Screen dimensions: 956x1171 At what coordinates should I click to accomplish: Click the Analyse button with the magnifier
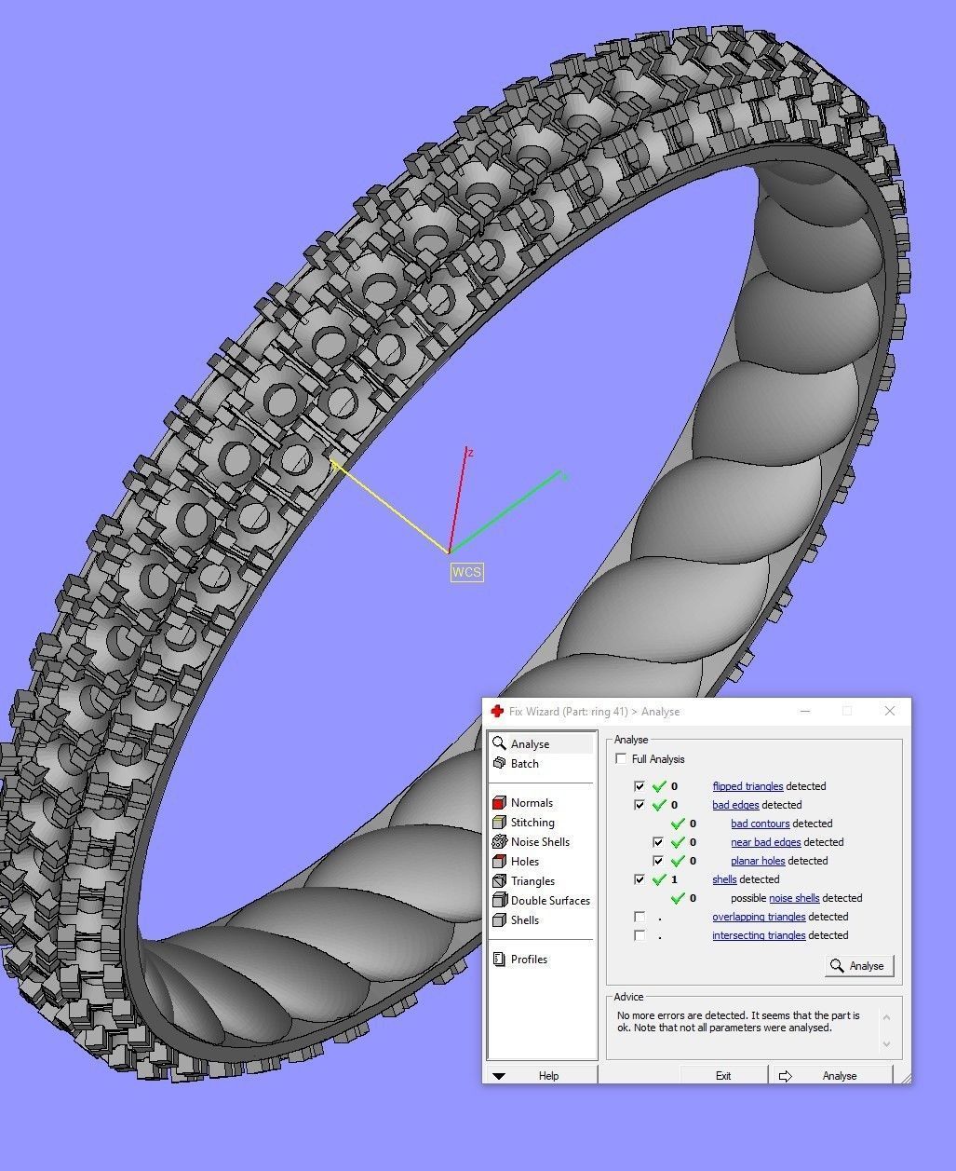click(x=859, y=966)
